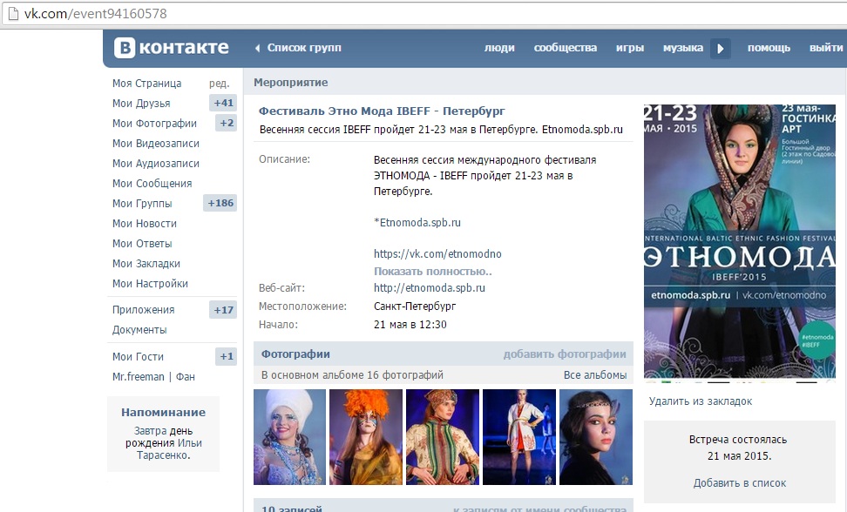Open the игры menu item
The width and height of the screenshot is (847, 512).
[630, 48]
